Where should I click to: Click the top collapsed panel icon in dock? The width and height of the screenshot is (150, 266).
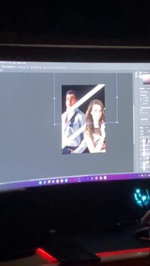[x=136, y=73]
